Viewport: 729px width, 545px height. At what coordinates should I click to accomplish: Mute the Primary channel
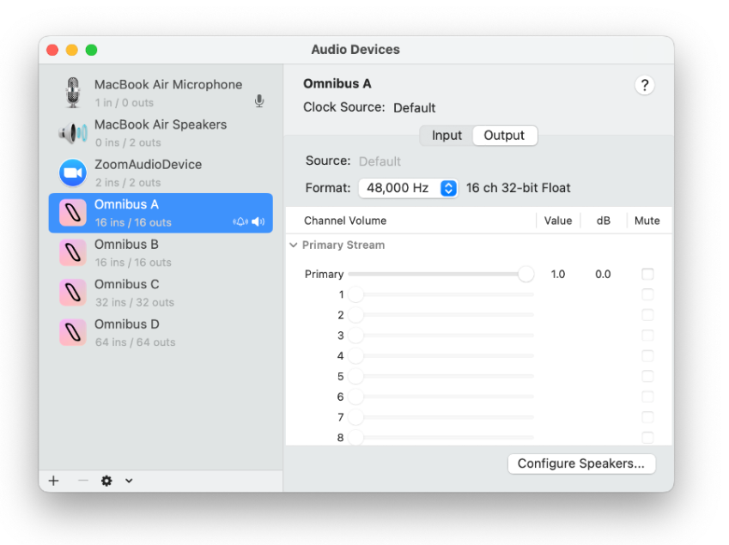point(647,274)
